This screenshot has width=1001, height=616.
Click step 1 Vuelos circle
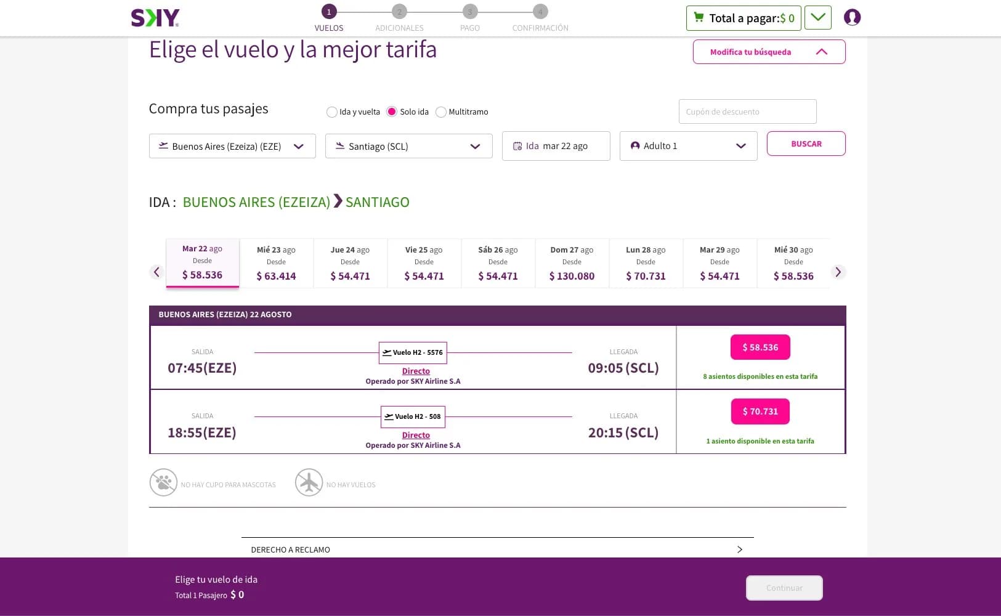click(x=329, y=11)
